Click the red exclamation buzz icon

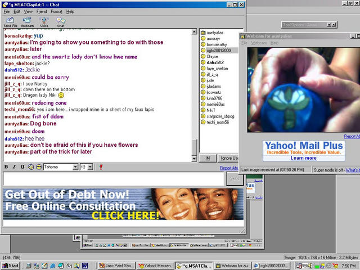[101, 167]
